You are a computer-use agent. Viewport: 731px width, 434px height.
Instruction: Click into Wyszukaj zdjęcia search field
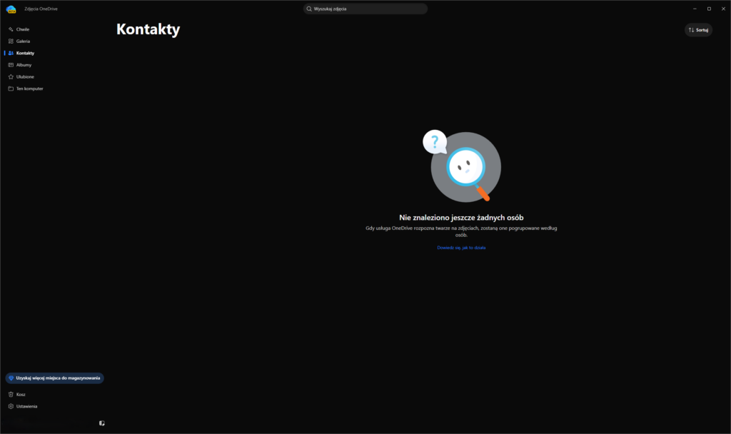click(x=365, y=9)
